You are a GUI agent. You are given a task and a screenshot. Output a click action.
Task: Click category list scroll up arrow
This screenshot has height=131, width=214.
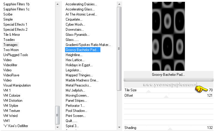pyautogui.click(x=58, y=4)
